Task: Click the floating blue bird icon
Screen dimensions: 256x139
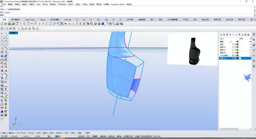Action: pyautogui.click(x=247, y=78)
